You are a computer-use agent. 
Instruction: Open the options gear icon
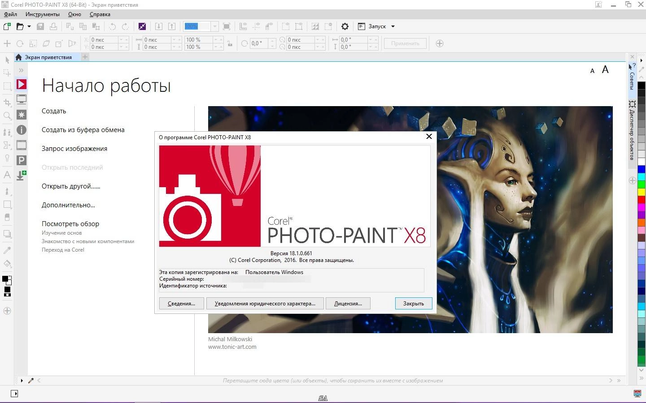(345, 26)
